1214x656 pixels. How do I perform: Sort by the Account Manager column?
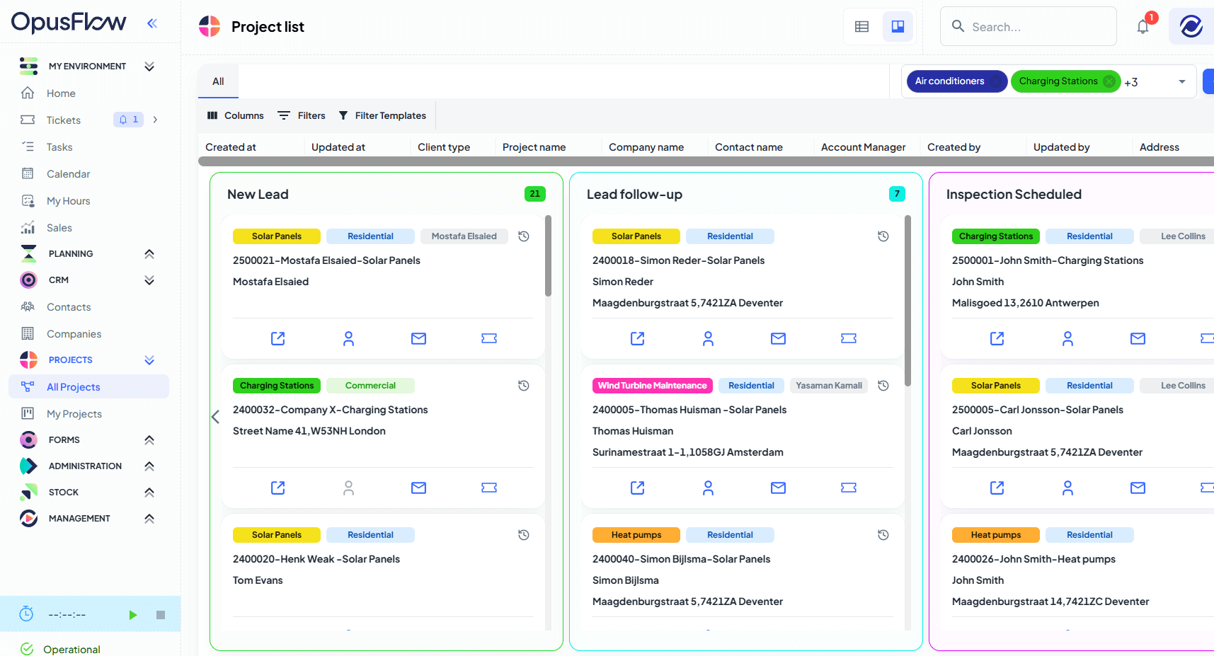(863, 147)
